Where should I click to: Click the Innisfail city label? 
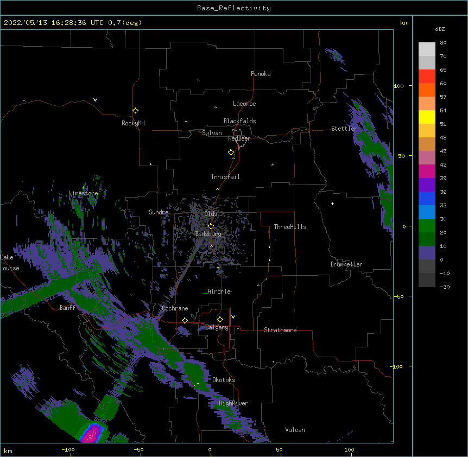point(225,177)
